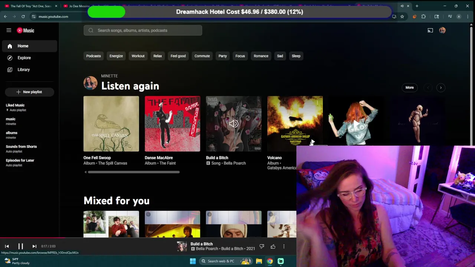Screen dimensions: 475x267
Task: Select the Sleep chip
Action: 296,56
